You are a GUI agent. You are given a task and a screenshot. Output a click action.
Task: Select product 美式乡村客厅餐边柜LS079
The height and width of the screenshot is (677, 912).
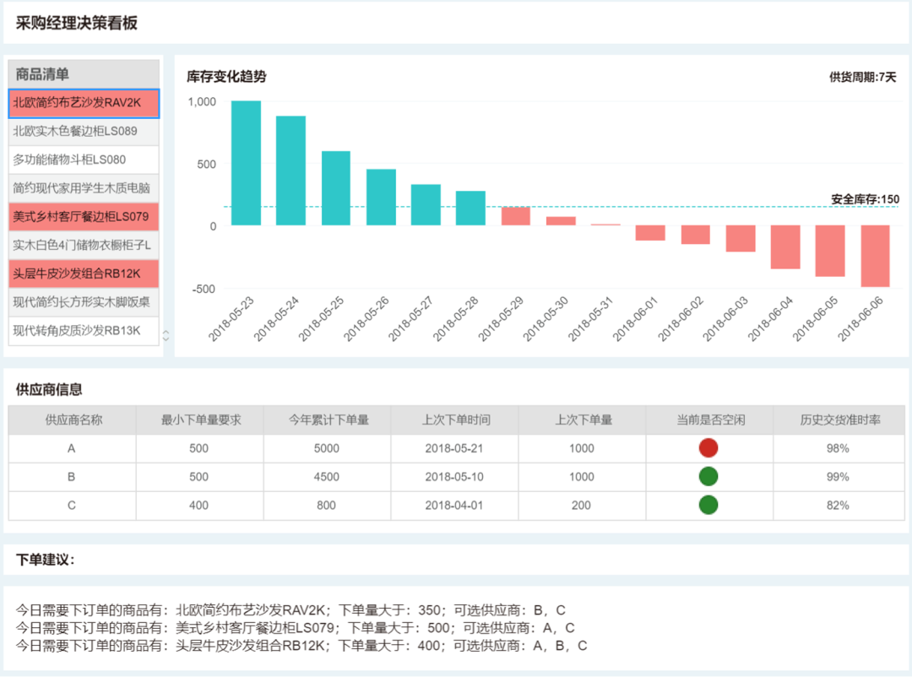pos(83,217)
